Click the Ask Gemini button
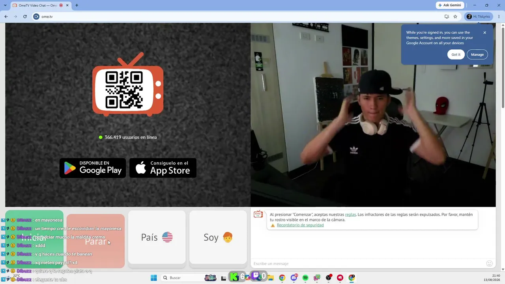 tap(450, 5)
